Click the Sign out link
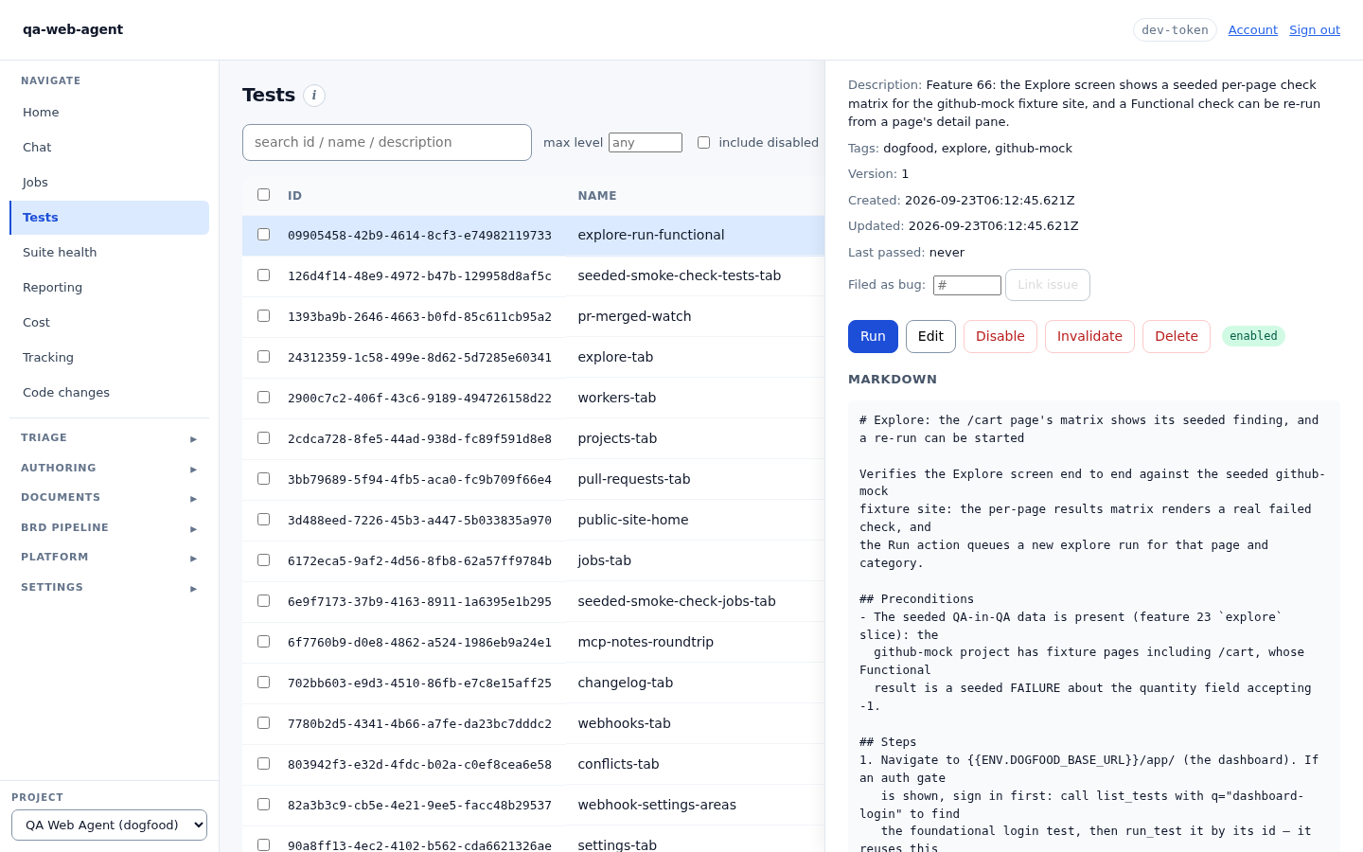Image resolution: width=1363 pixels, height=852 pixels. tap(1315, 30)
